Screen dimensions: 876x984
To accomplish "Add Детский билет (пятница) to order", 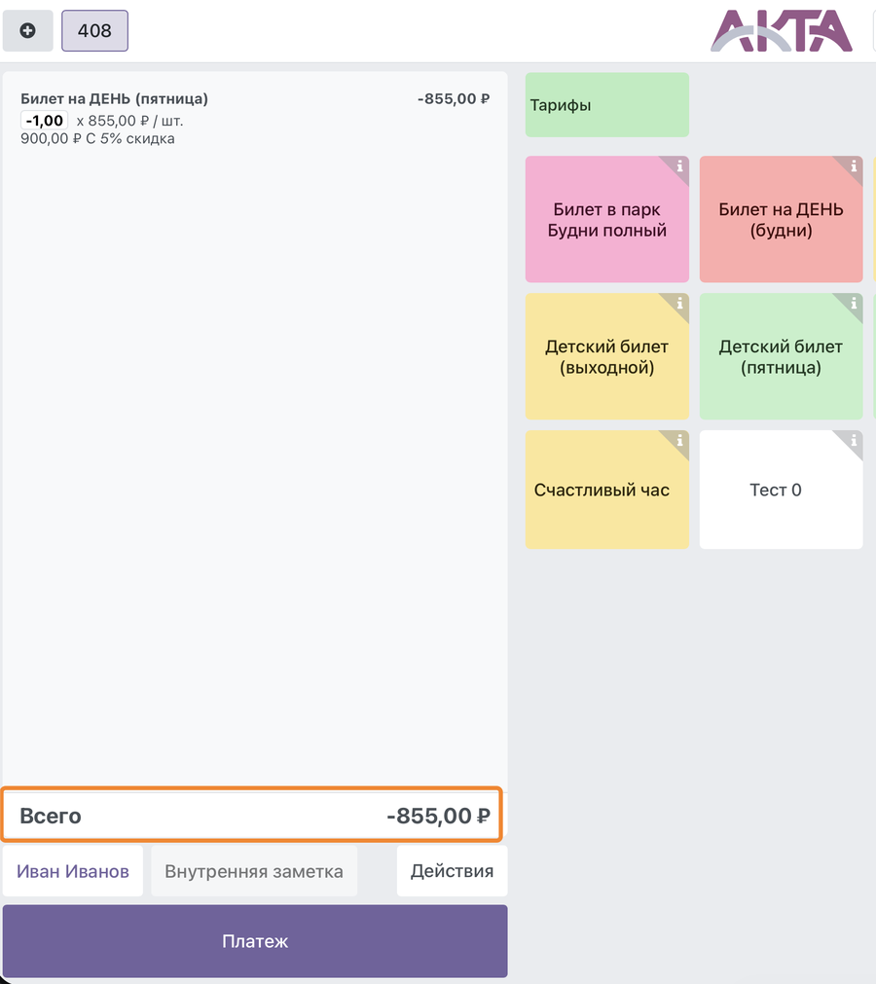I will [x=782, y=356].
